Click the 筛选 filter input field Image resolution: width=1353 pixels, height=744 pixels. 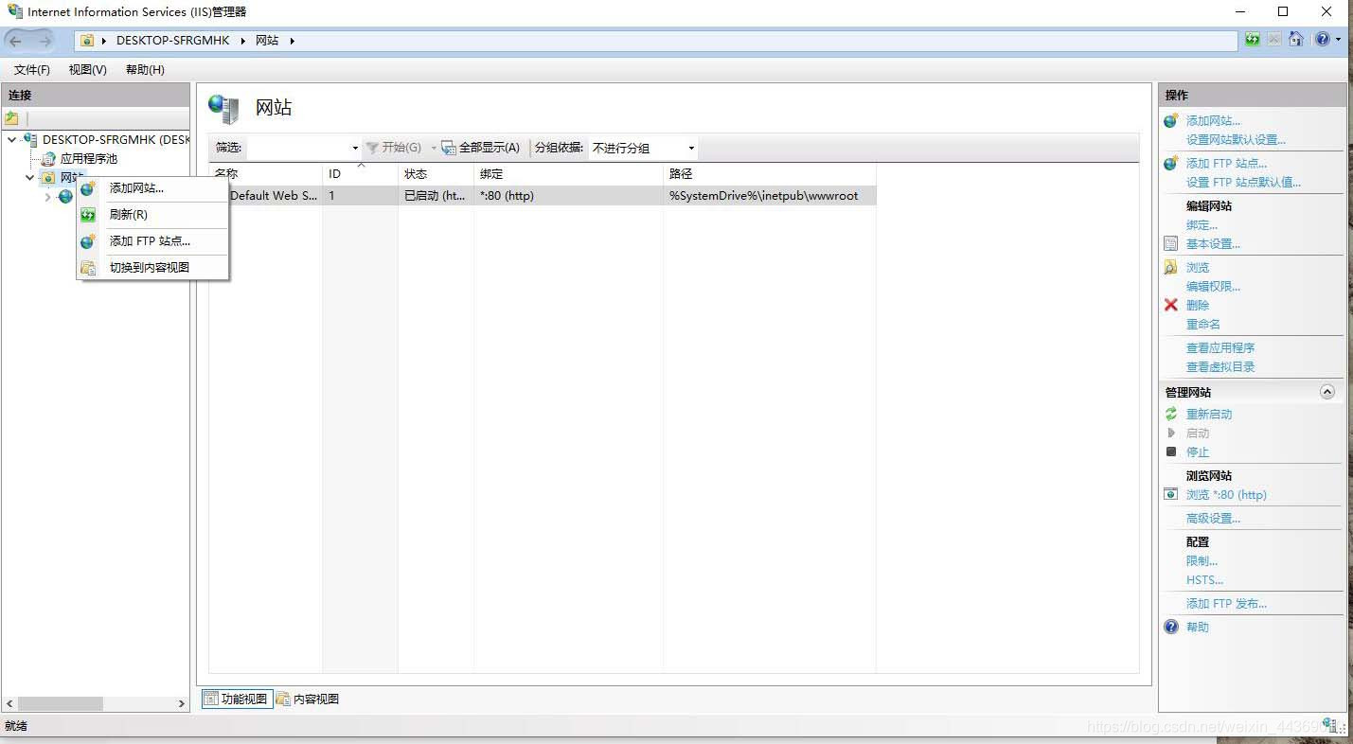(x=297, y=148)
